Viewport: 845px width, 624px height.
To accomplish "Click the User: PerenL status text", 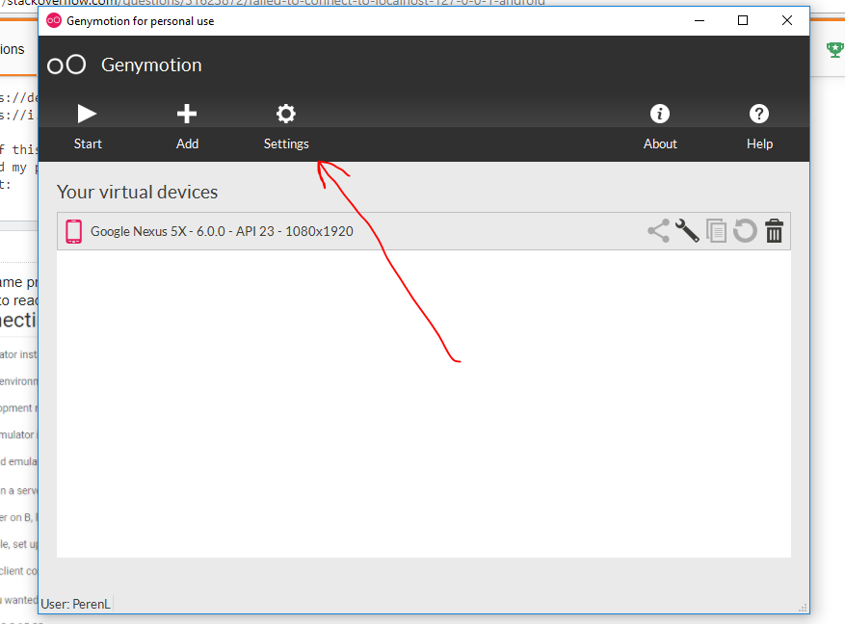I will [x=75, y=604].
